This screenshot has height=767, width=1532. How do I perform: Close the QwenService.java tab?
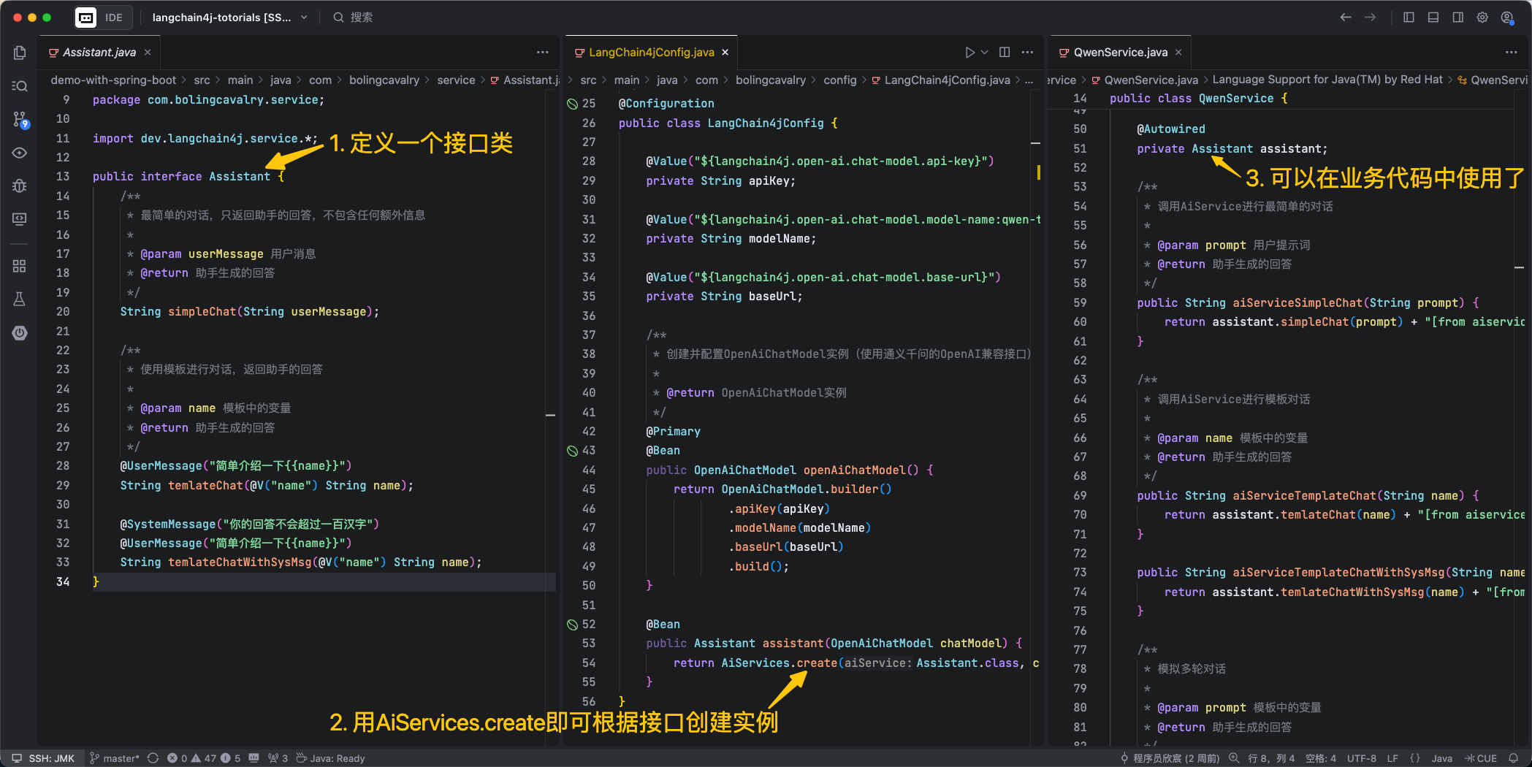[x=1178, y=53]
